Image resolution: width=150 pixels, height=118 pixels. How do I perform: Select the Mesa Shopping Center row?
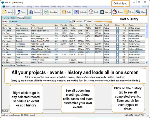(x=73, y=46)
